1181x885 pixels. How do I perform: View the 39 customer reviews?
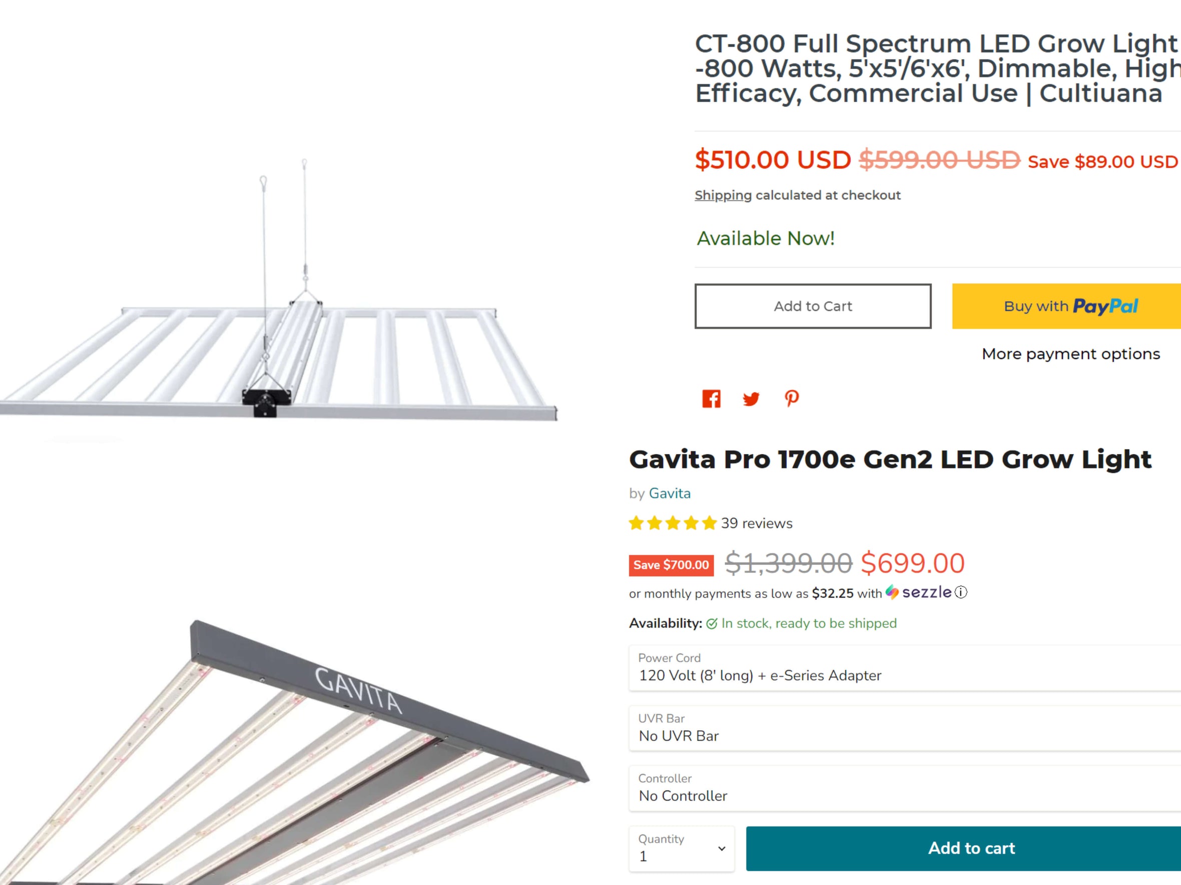(756, 523)
